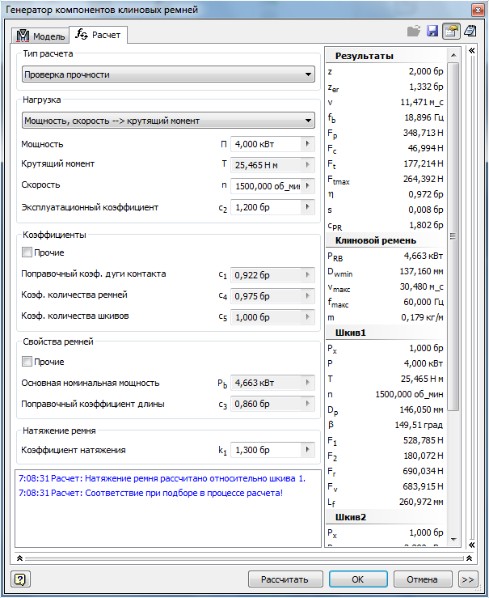Confirm with the OK button

tap(358, 579)
